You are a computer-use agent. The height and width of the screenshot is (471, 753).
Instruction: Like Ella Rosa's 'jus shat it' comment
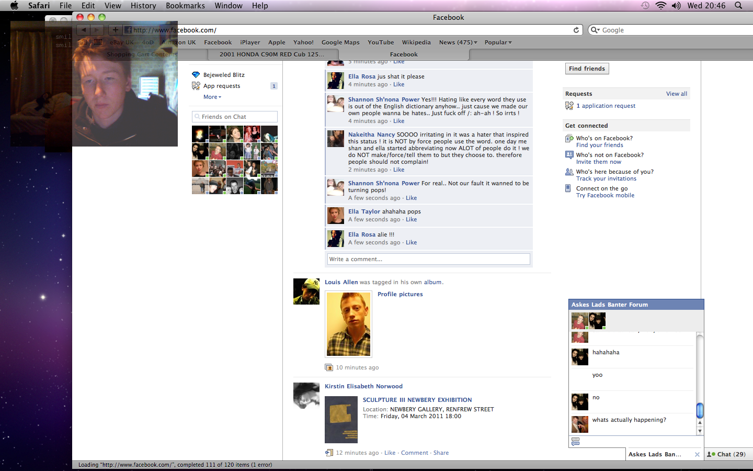coord(398,84)
